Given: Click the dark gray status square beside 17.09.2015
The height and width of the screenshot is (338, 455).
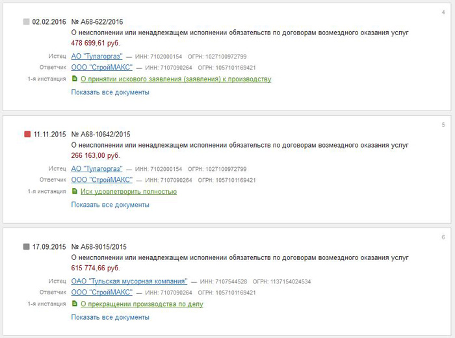Looking at the screenshot, I should [x=26, y=247].
